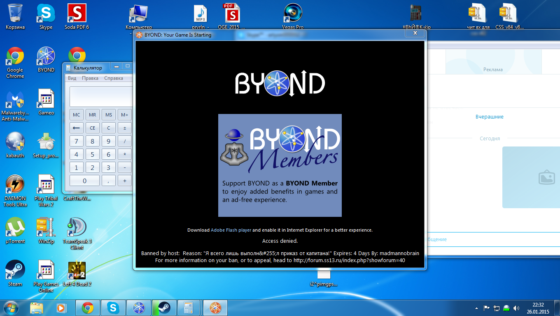This screenshot has width=560, height=316.
Task: Open the Справка menu in Calculator
Action: point(114,78)
